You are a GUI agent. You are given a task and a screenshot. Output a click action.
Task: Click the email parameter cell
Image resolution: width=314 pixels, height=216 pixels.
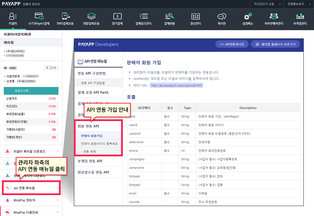click(144, 193)
